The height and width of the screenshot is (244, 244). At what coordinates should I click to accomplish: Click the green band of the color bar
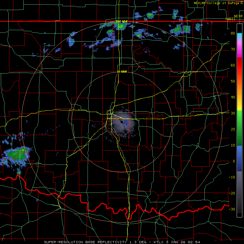[x=239, y=128]
